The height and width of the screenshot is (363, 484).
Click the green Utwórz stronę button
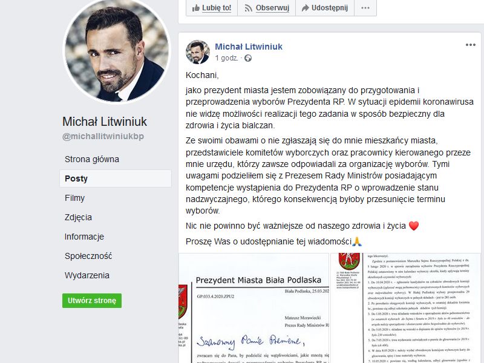92,301
